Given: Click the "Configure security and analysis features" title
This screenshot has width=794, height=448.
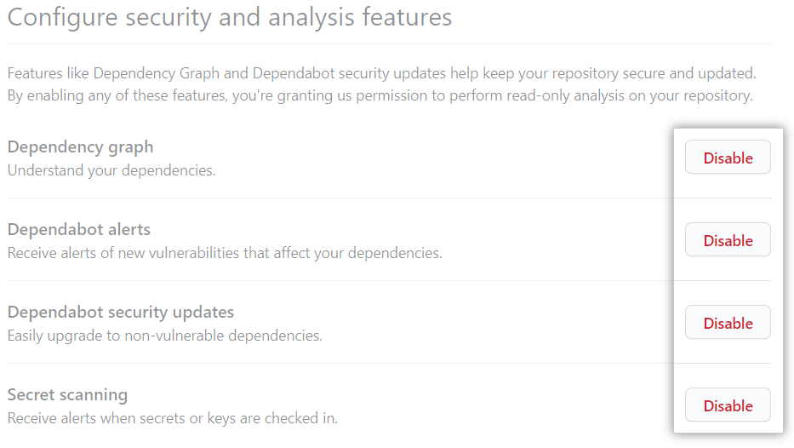Looking at the screenshot, I should point(230,17).
